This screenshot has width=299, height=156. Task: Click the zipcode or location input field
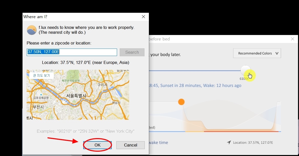(x=72, y=52)
